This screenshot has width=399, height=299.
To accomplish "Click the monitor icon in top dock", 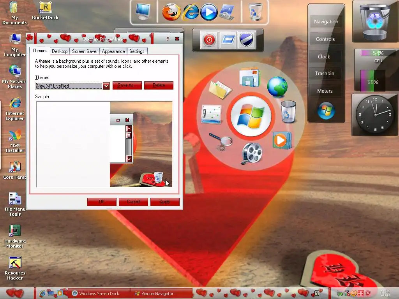I will point(143,11).
